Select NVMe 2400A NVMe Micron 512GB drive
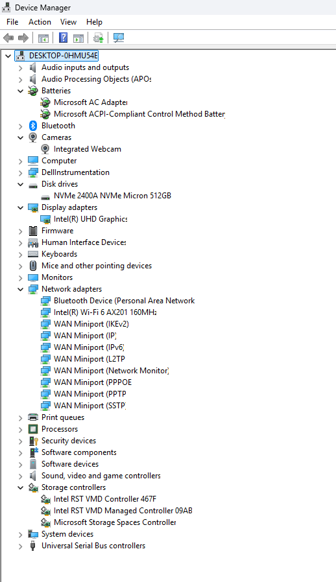This screenshot has width=336, height=582. pos(112,196)
